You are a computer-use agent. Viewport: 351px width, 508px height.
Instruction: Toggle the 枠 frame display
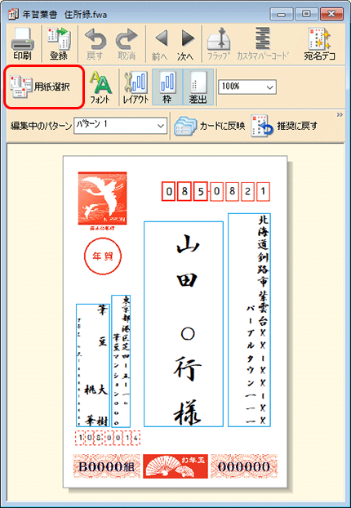[167, 87]
